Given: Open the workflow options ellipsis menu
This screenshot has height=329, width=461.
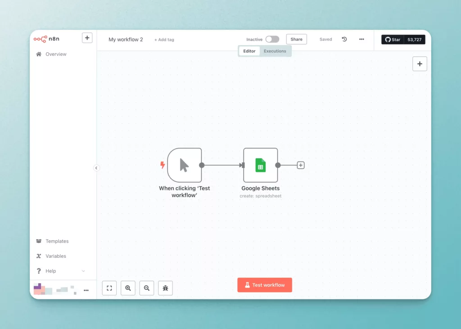Looking at the screenshot, I should (362, 39).
